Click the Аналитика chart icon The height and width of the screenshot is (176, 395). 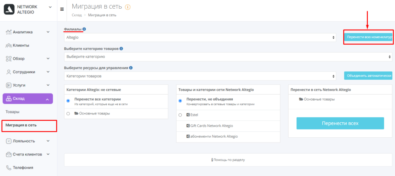9,32
